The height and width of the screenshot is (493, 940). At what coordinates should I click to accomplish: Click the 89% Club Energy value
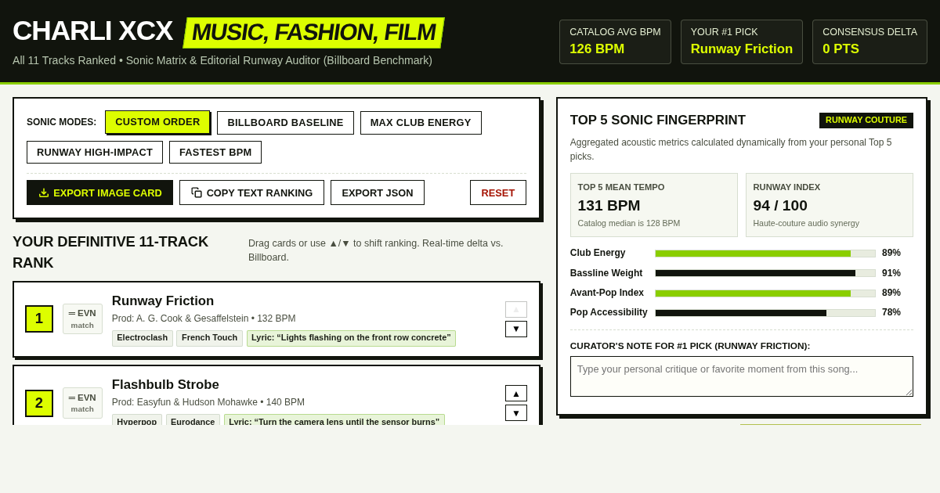891,253
